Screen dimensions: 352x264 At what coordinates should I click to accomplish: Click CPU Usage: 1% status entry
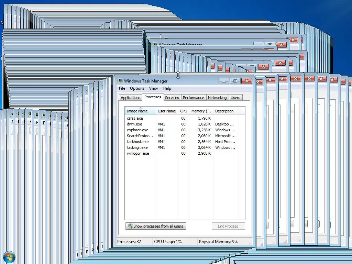(x=168, y=242)
